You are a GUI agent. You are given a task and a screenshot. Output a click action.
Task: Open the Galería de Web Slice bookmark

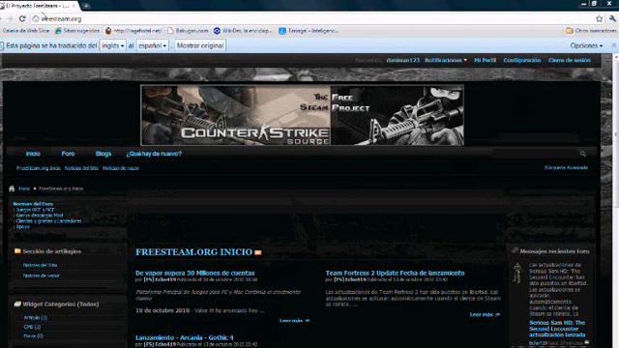(26, 30)
